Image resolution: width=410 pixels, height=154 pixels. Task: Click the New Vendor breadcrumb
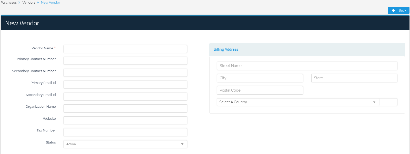(50, 3)
